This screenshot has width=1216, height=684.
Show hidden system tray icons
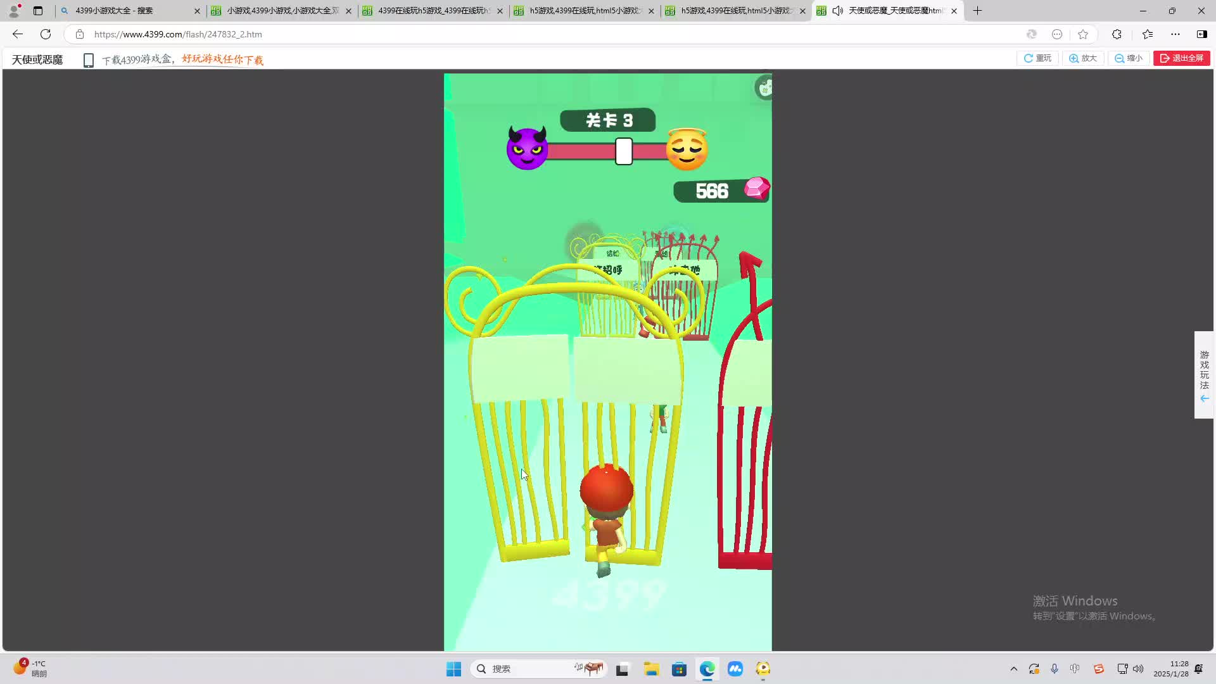(1013, 669)
